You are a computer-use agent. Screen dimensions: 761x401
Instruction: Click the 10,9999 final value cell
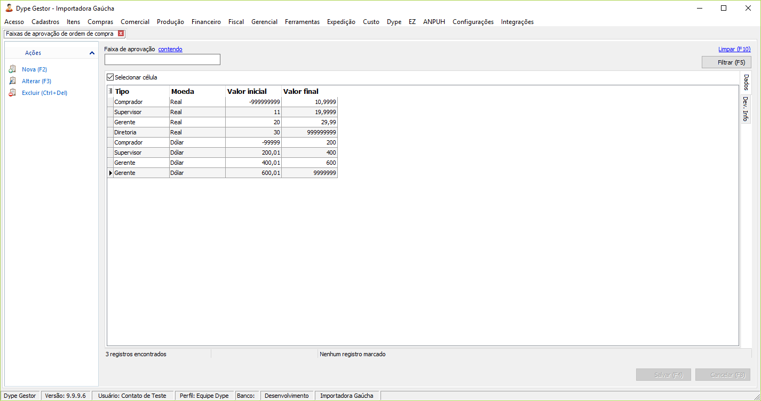310,102
